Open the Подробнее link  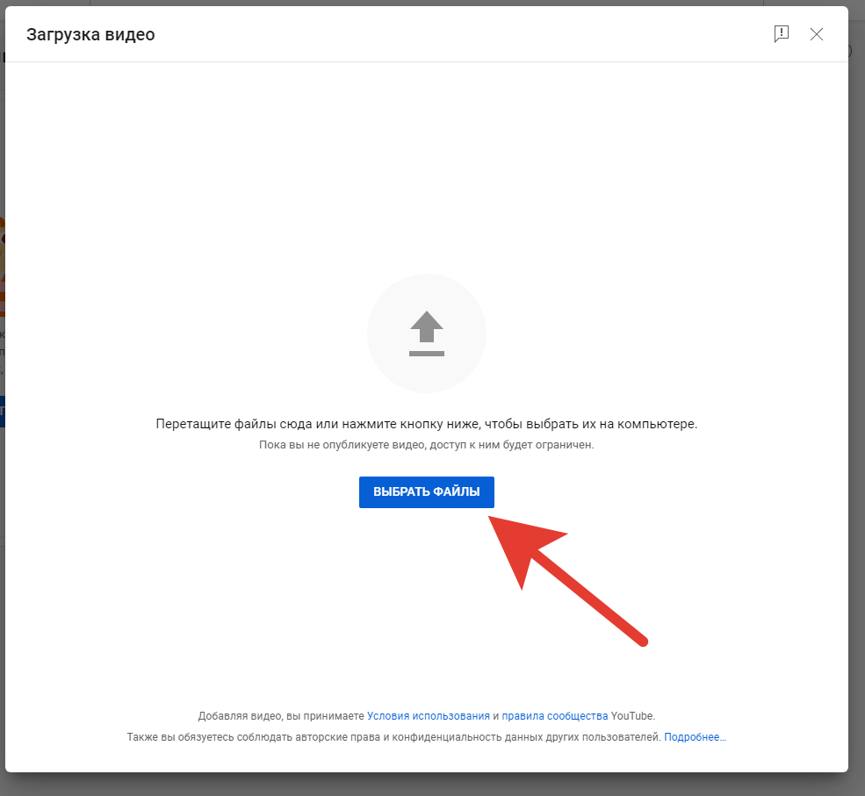pos(696,737)
